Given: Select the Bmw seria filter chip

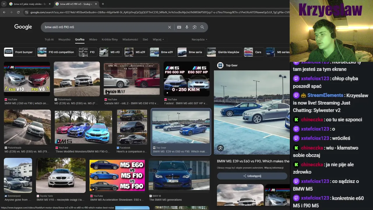Looking at the screenshot, I should coord(191,52).
